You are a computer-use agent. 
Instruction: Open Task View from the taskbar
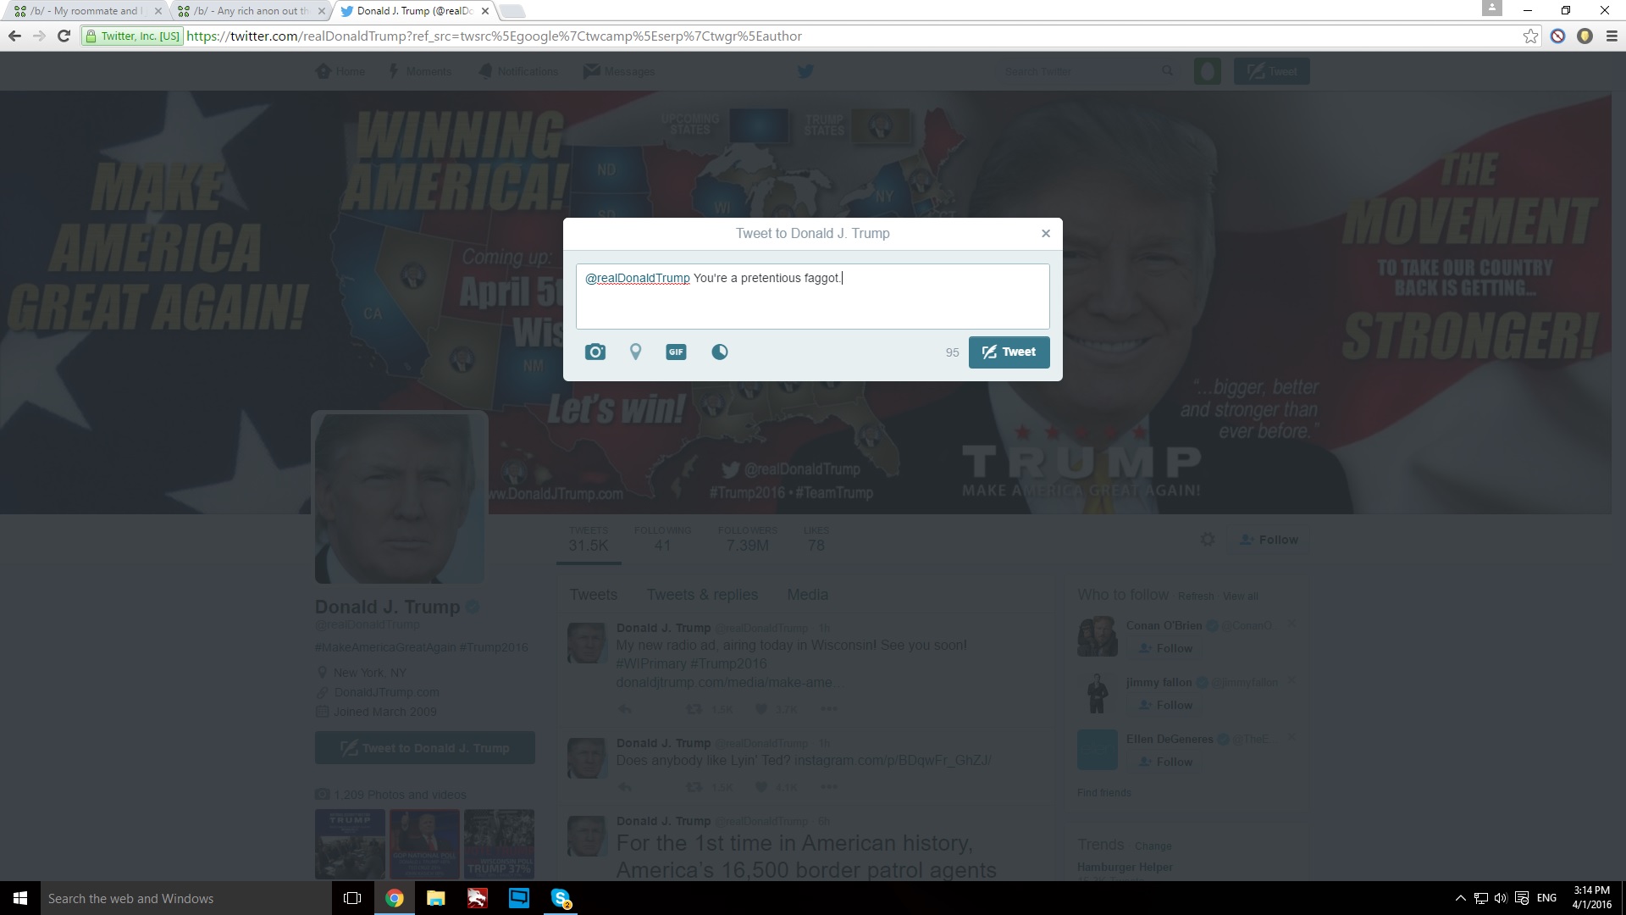pyautogui.click(x=352, y=898)
